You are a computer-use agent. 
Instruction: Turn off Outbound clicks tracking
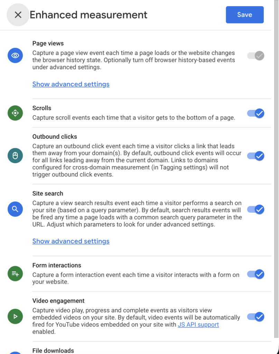pyautogui.click(x=256, y=156)
